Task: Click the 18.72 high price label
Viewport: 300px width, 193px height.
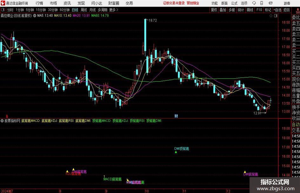Action: click(x=152, y=21)
